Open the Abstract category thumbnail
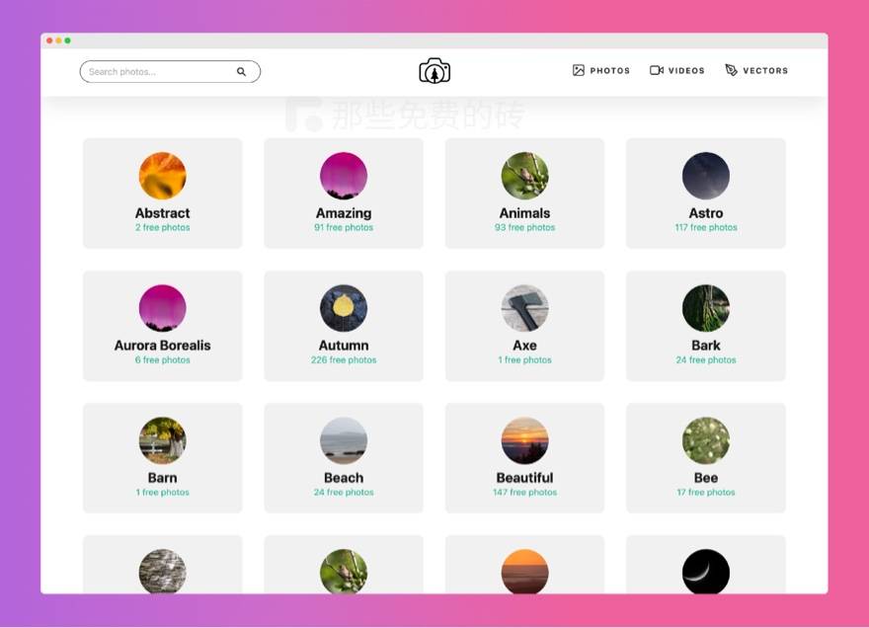Image resolution: width=869 pixels, height=628 pixels. click(x=163, y=176)
